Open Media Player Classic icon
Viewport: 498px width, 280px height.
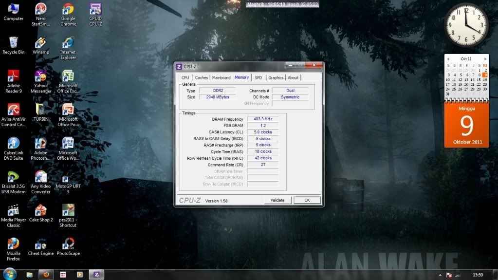coord(13,216)
